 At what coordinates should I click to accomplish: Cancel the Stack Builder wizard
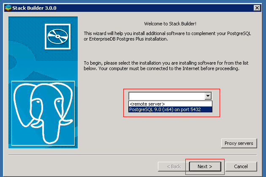241,166
